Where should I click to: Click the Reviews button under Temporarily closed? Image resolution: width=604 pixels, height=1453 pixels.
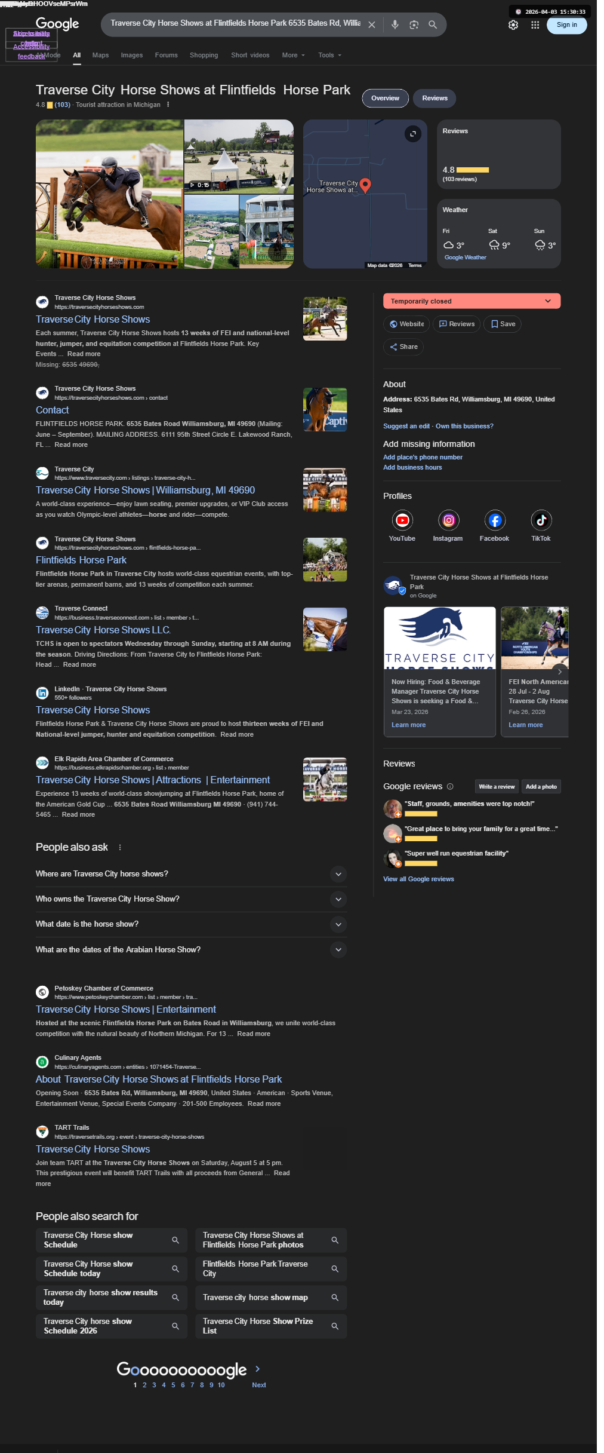point(457,324)
